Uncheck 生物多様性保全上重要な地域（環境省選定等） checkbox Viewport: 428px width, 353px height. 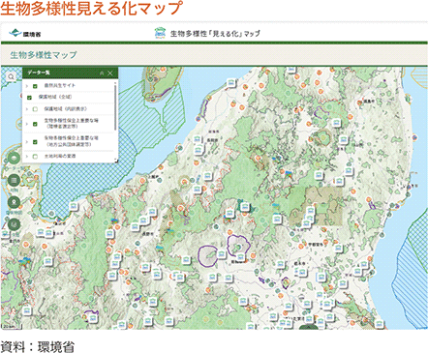pyautogui.click(x=35, y=124)
